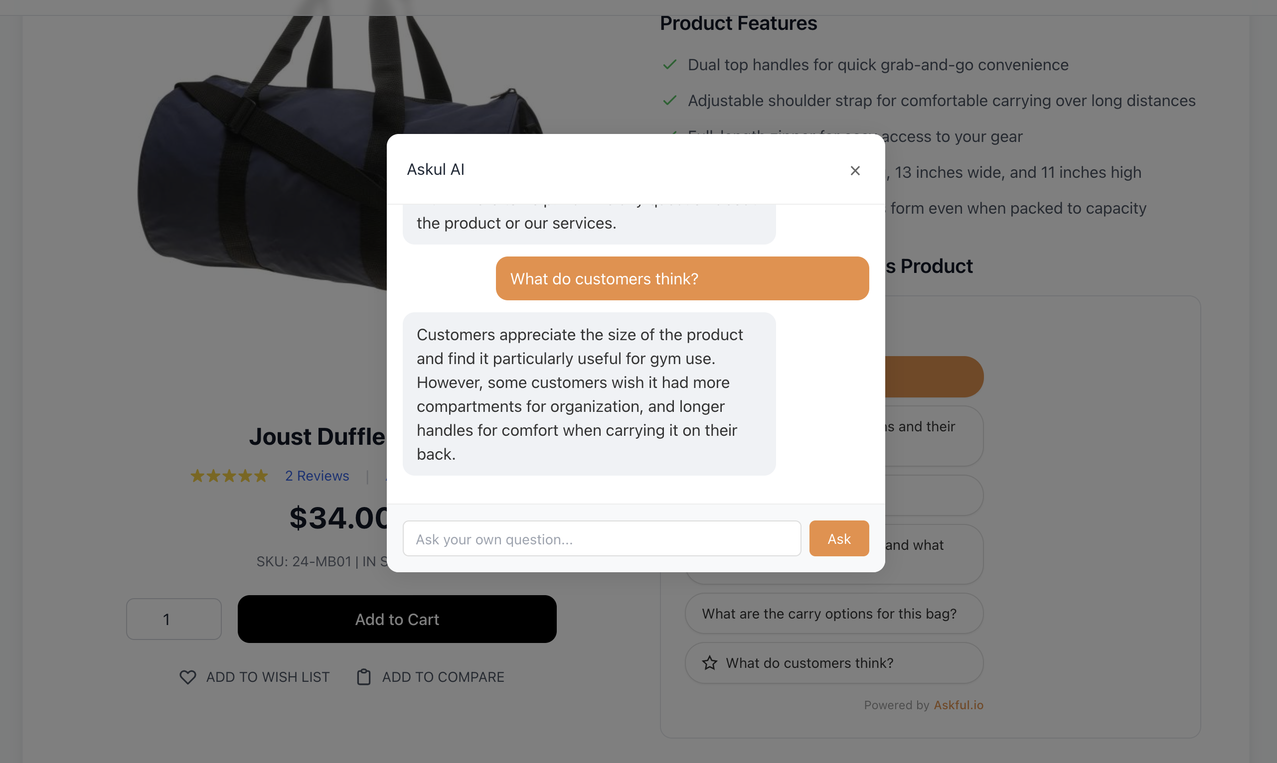This screenshot has width=1277, height=763.
Task: Open the 2 Reviews link
Action: coord(317,476)
